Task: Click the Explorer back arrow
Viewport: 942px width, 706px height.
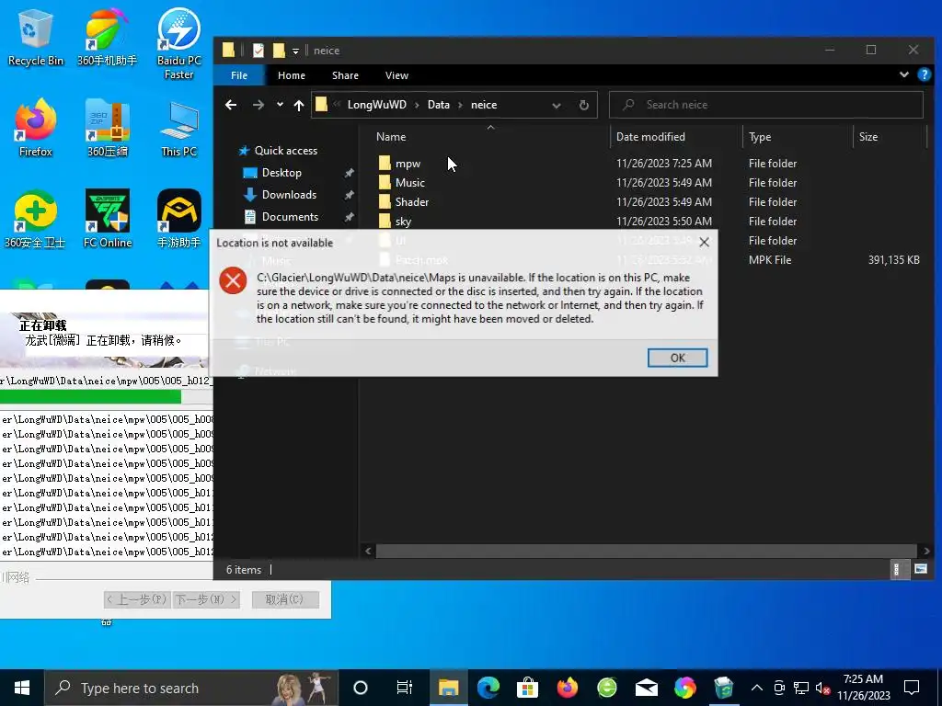Action: tap(231, 105)
